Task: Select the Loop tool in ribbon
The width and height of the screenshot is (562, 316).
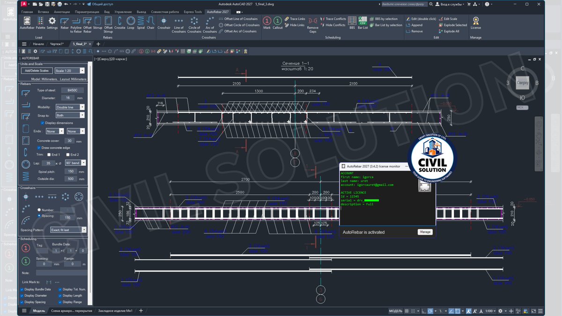Action: [x=131, y=24]
